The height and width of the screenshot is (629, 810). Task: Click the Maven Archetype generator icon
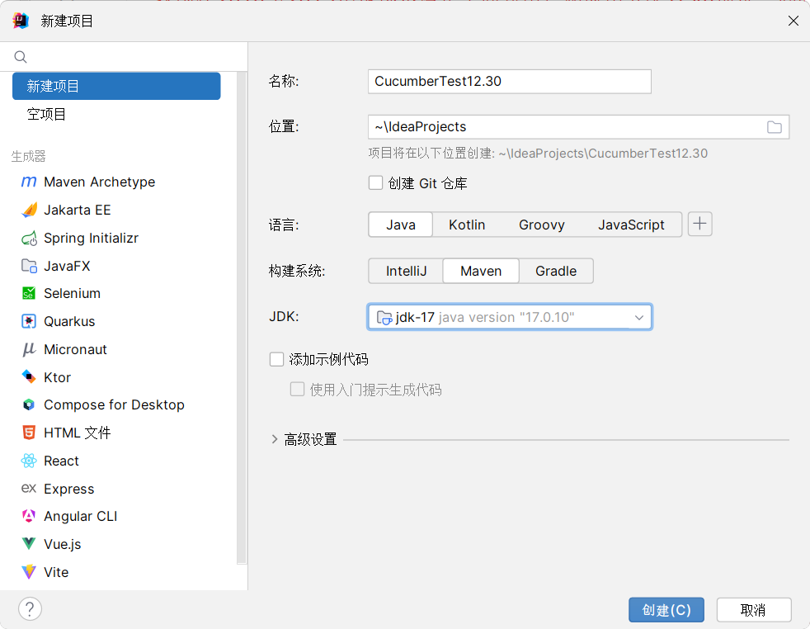click(29, 182)
